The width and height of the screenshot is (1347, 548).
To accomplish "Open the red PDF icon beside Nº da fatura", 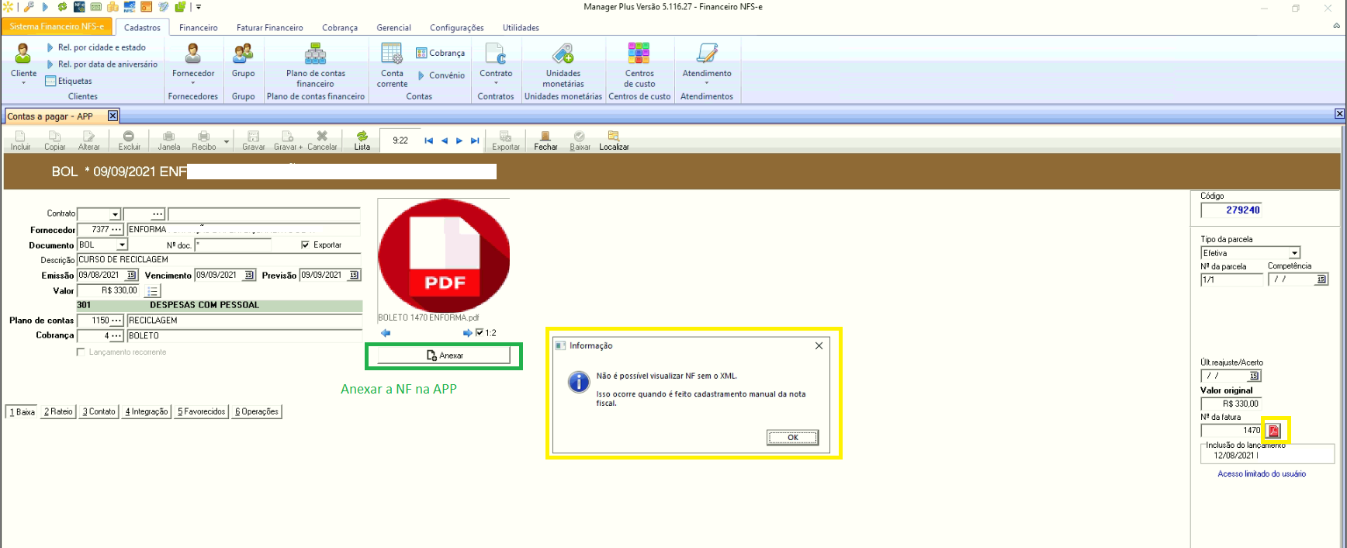I will [x=1273, y=431].
